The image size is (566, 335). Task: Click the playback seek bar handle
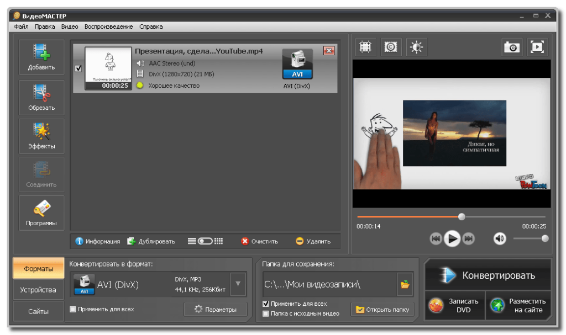point(462,217)
